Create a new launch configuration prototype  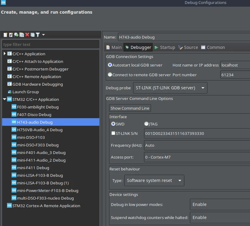tap(11, 35)
